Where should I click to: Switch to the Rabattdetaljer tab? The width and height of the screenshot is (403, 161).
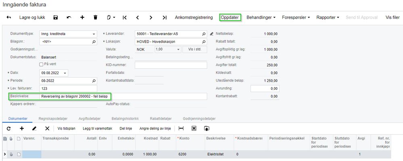click(x=161, y=119)
